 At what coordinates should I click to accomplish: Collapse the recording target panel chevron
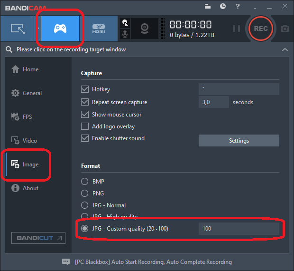285,49
